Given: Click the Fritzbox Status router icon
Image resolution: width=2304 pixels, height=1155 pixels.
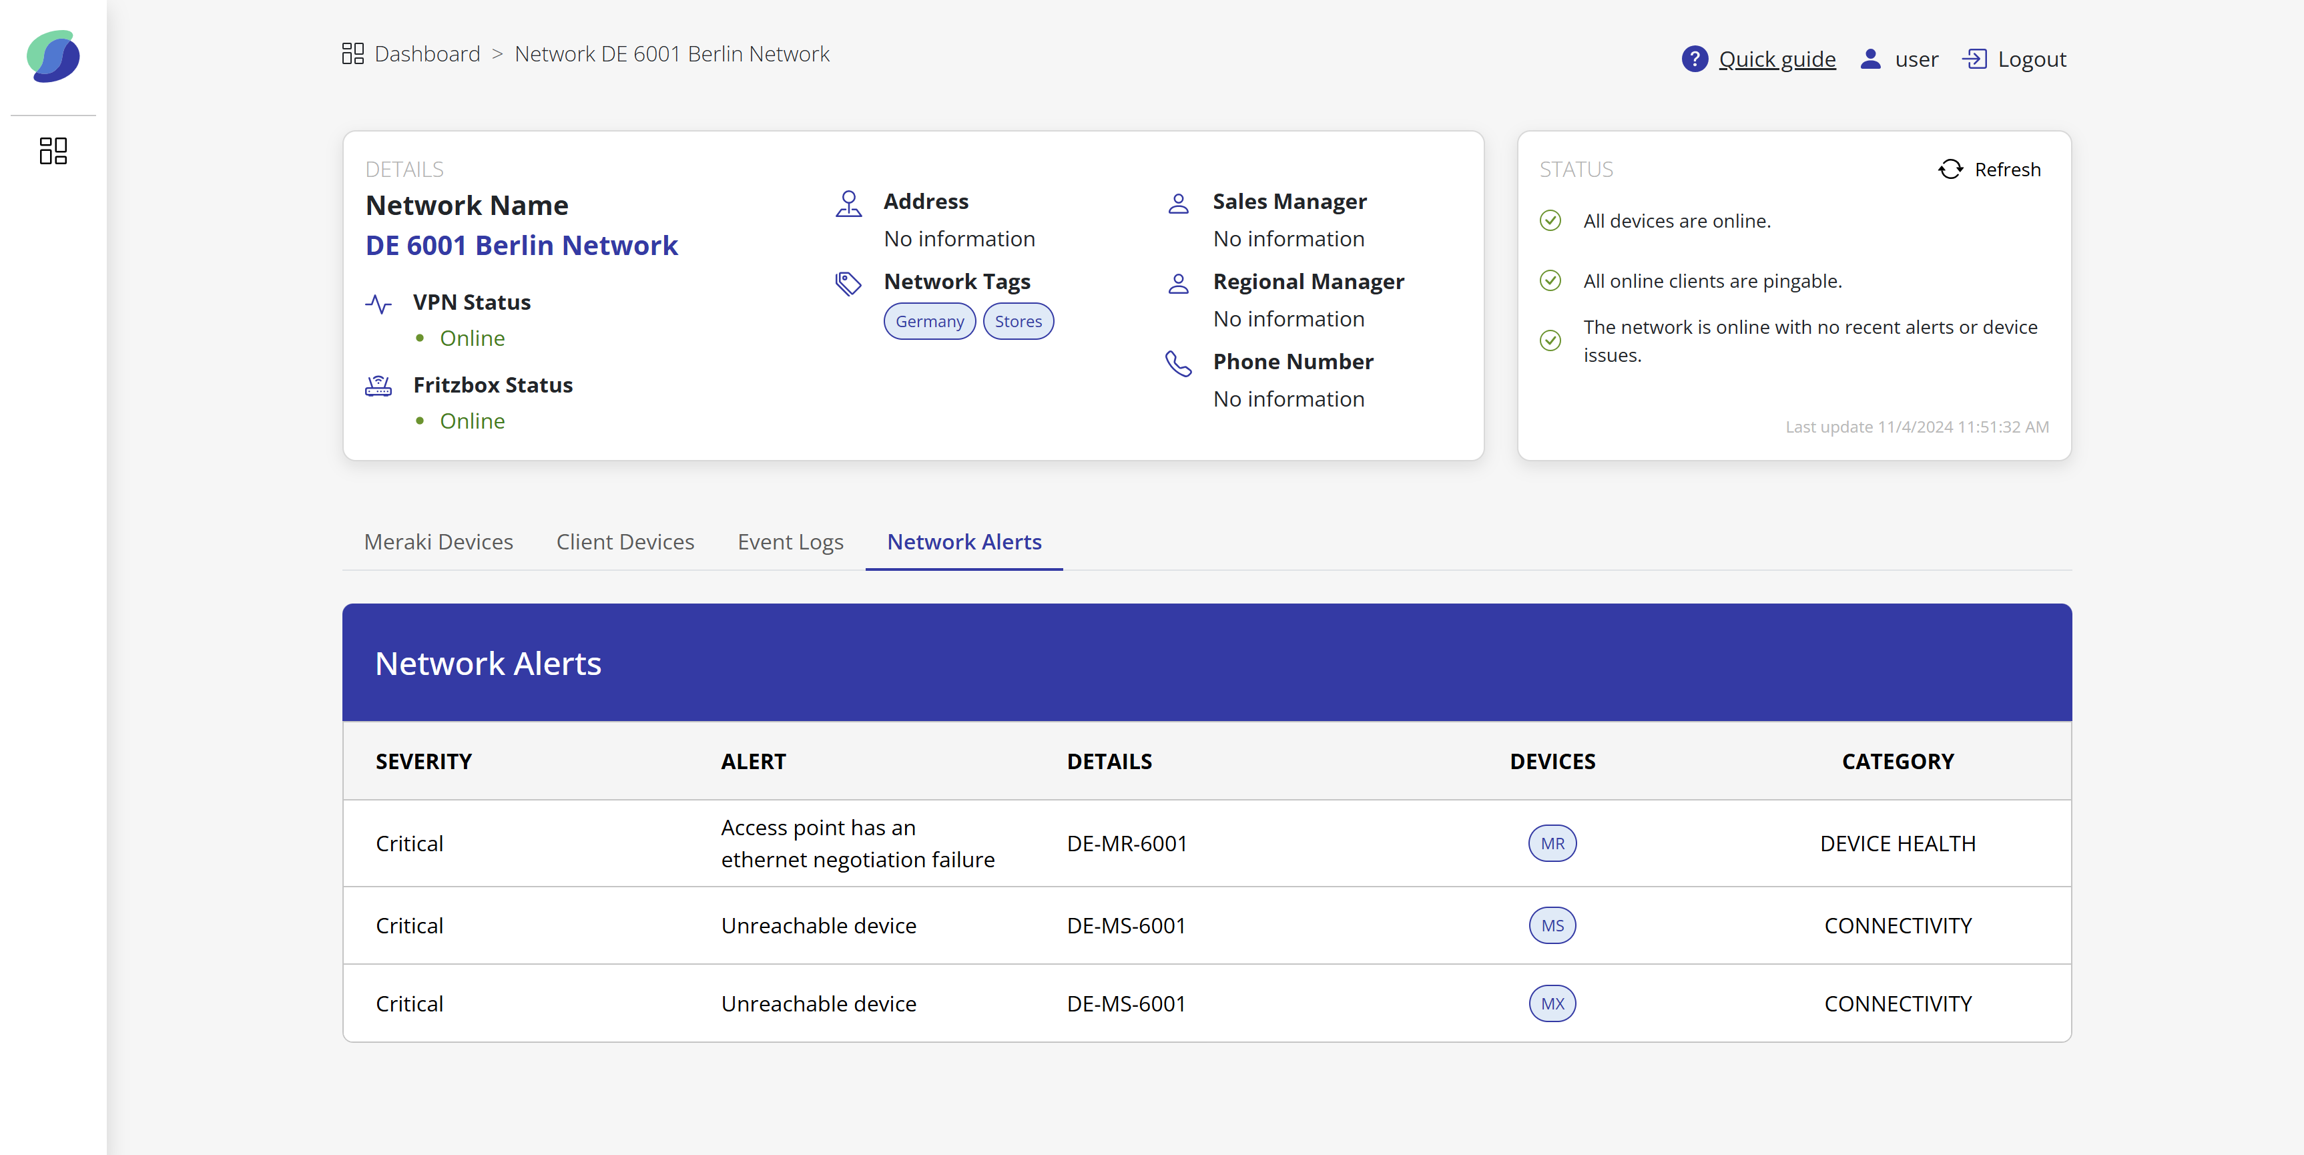Looking at the screenshot, I should [378, 386].
